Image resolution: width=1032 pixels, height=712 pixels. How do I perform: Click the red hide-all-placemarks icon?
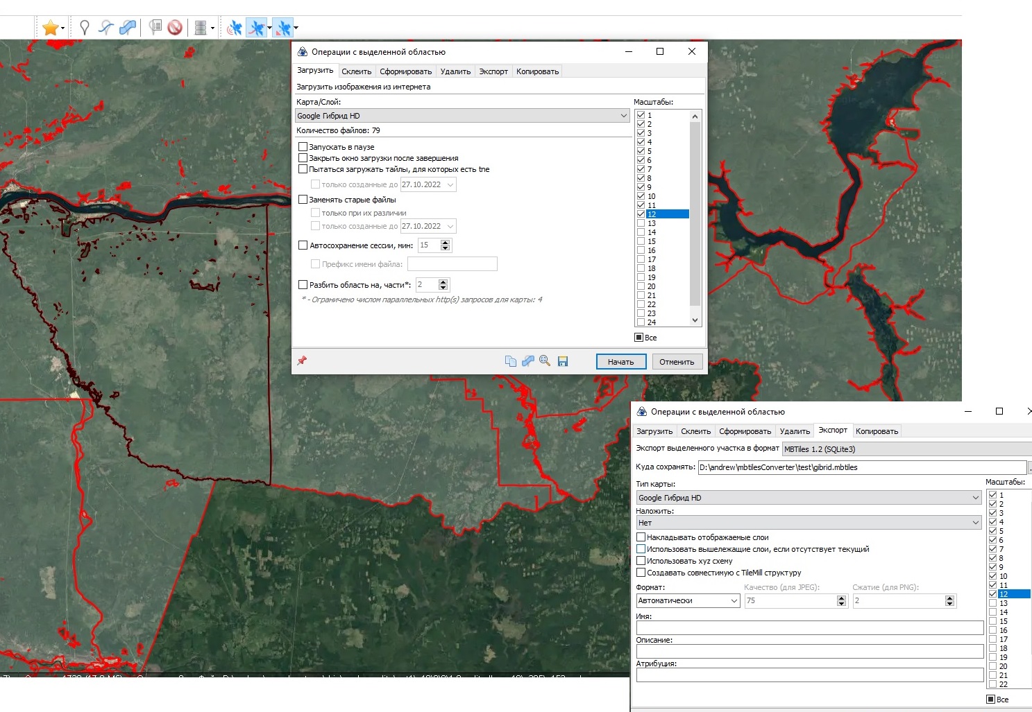click(175, 28)
